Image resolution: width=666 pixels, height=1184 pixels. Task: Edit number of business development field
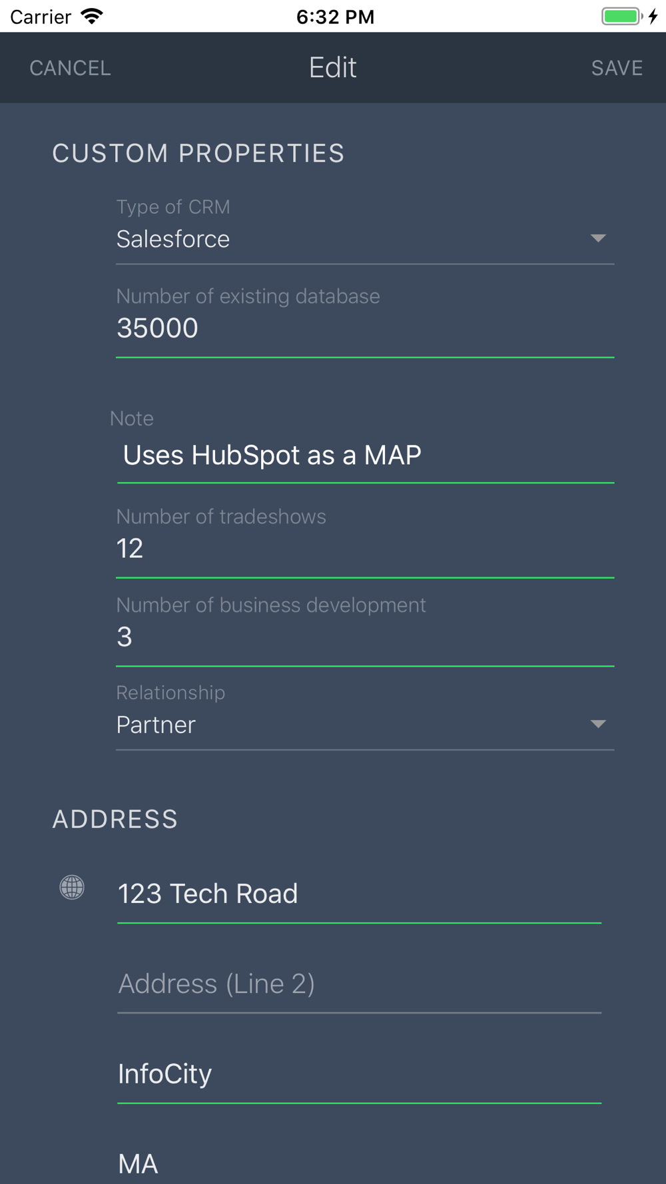364,637
